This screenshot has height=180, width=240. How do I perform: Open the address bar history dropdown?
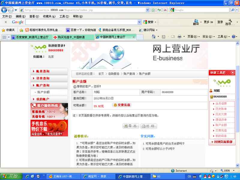pyautogui.click(x=148, y=10)
